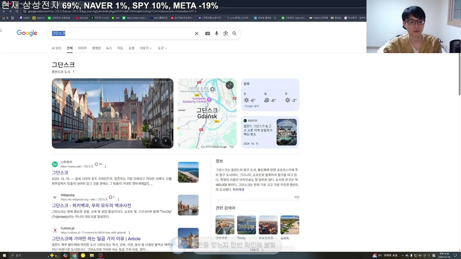
Task: Expand the 도구 dropdown in search tabs
Action: point(162,48)
